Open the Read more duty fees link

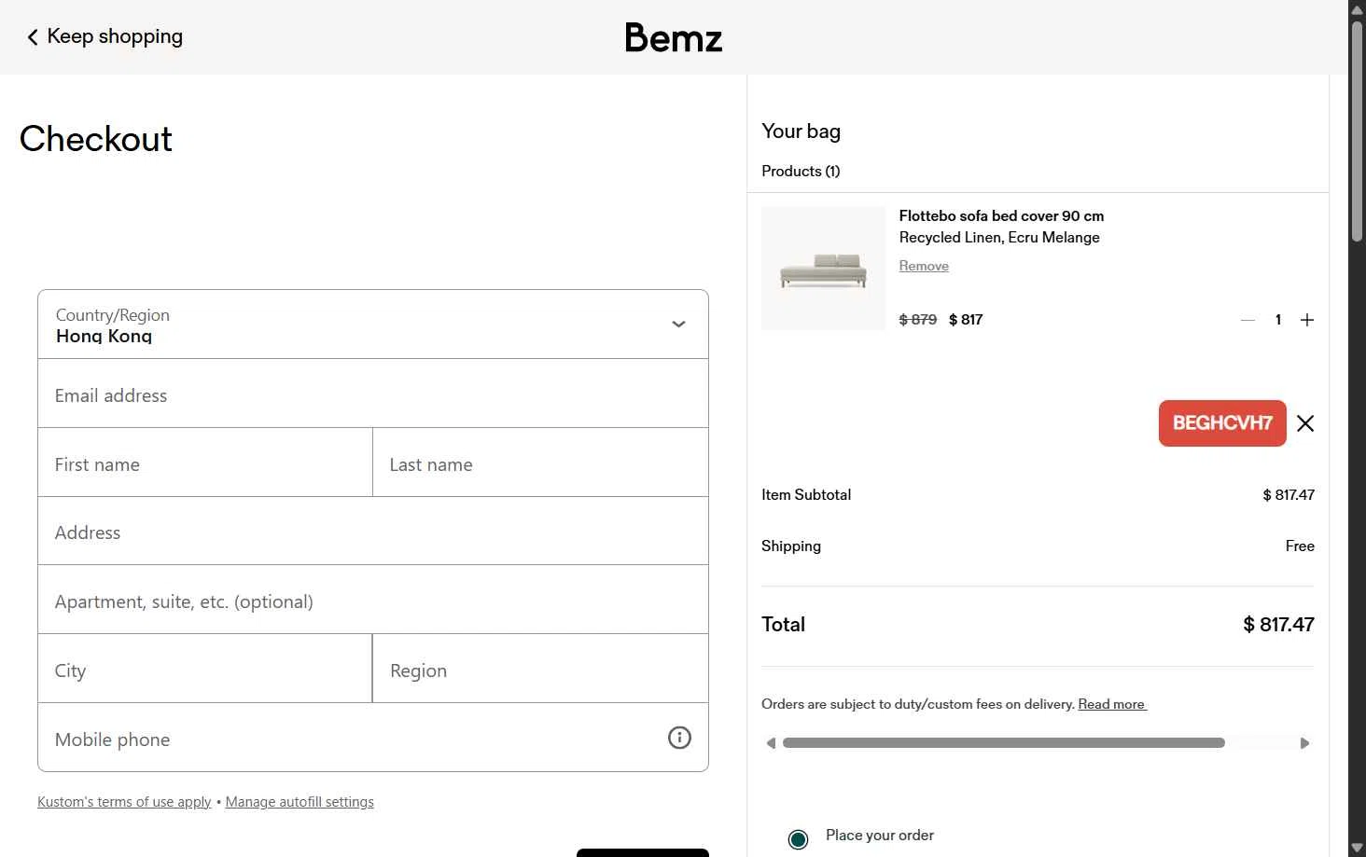pos(1112,704)
